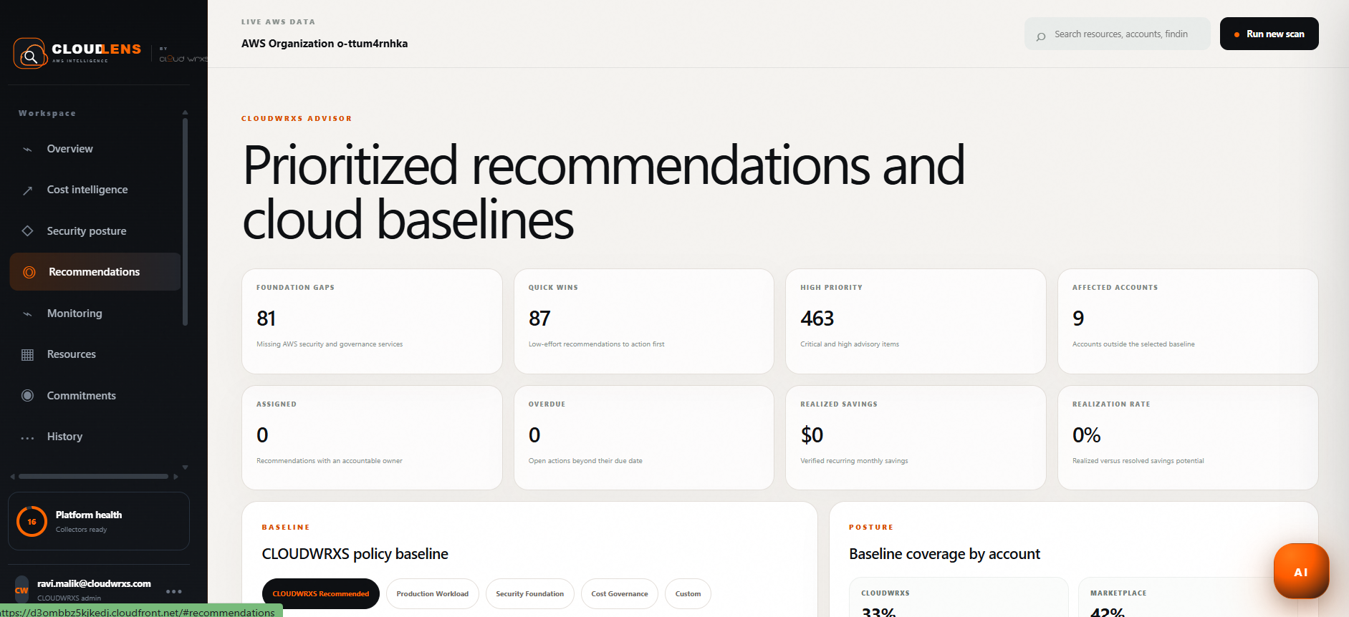
Task: Click the History dots icon
Action: click(x=28, y=437)
